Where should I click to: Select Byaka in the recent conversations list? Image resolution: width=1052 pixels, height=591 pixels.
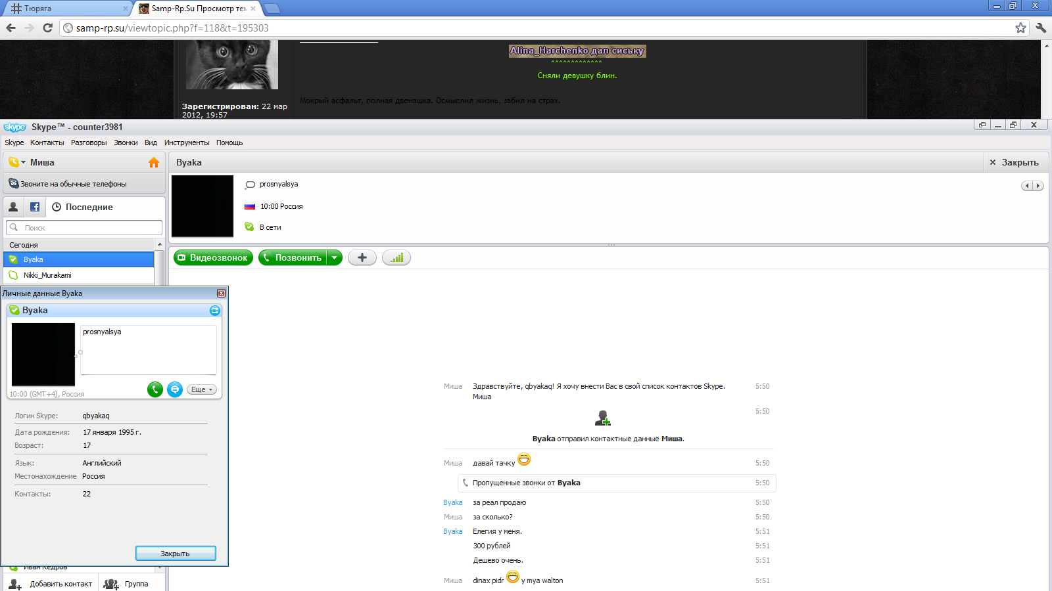tap(79, 259)
